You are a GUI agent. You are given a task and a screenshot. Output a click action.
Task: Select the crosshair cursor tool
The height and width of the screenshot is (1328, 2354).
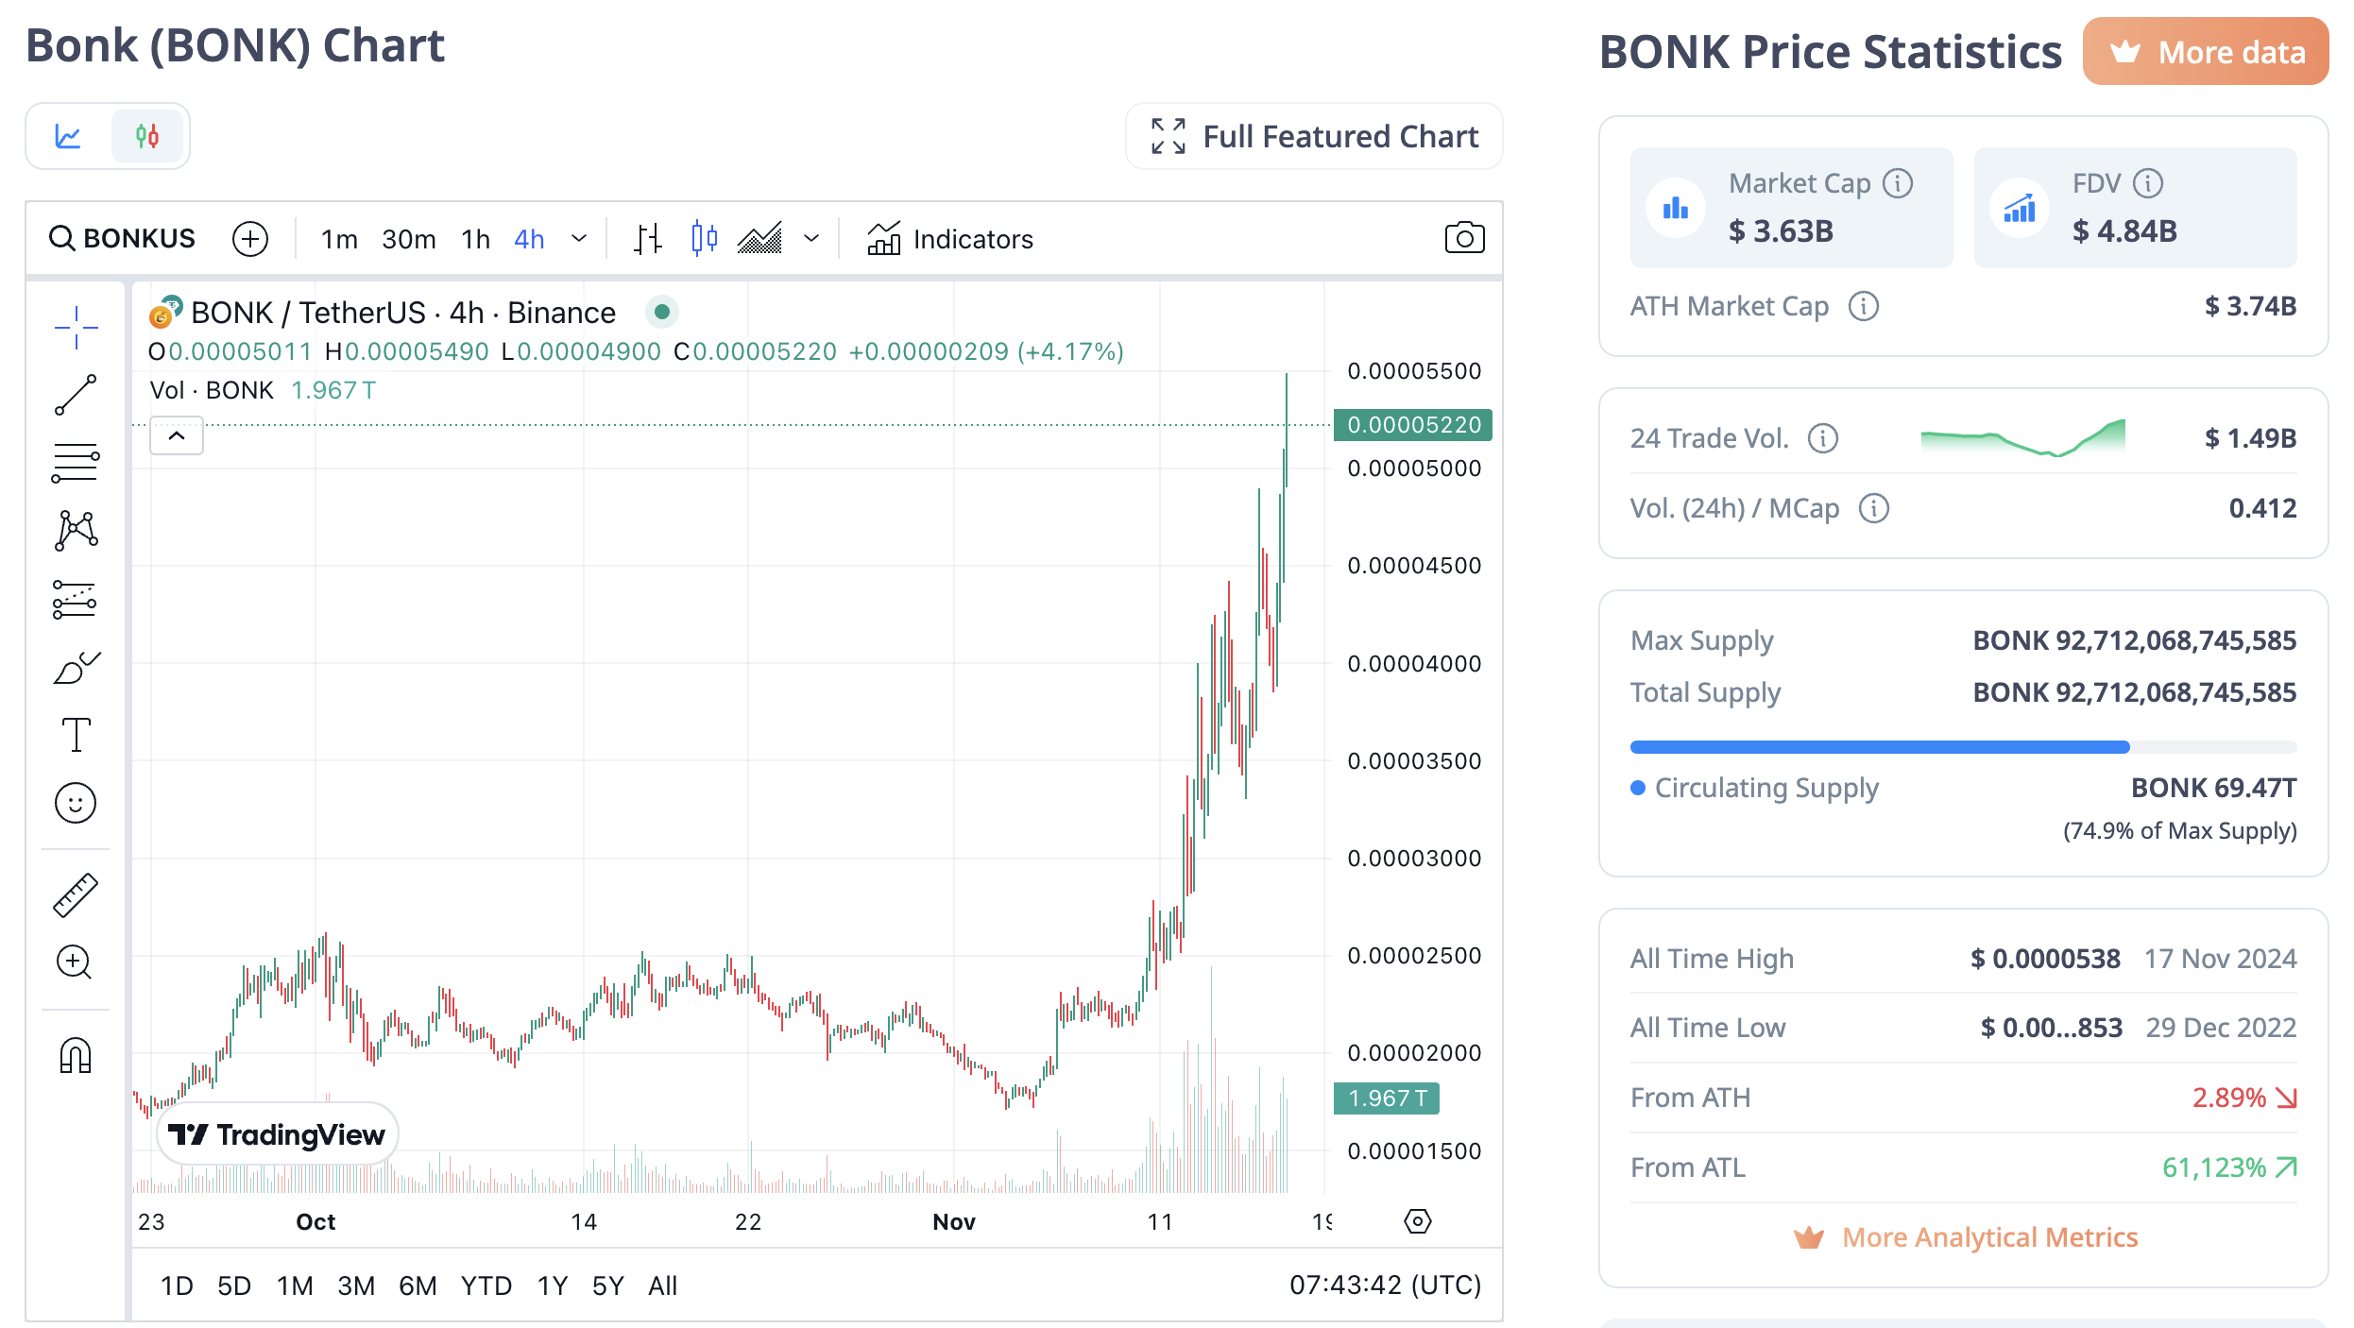(x=76, y=328)
